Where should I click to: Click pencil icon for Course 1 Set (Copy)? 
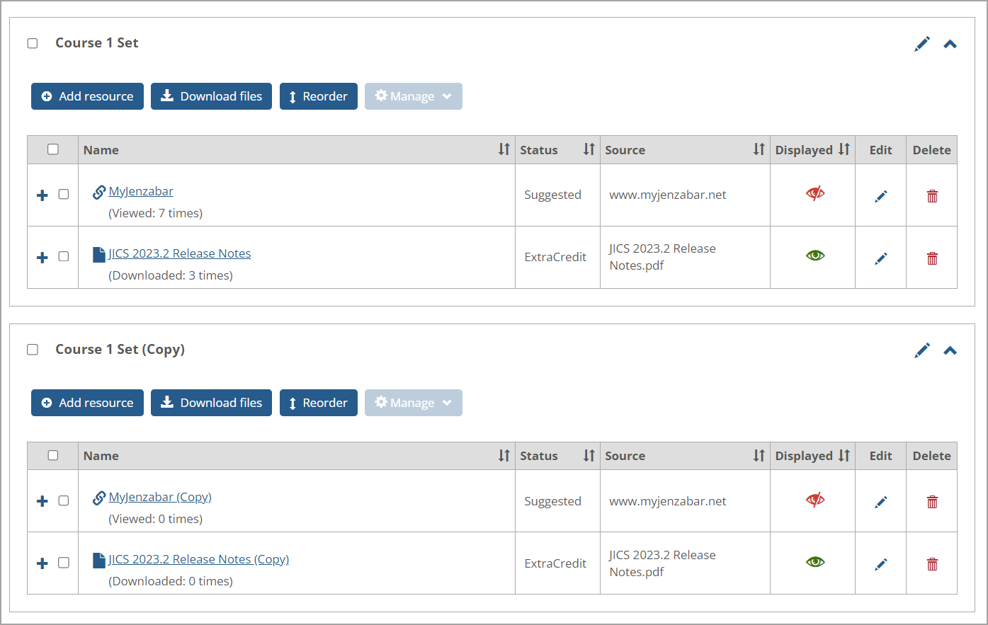pyautogui.click(x=921, y=350)
